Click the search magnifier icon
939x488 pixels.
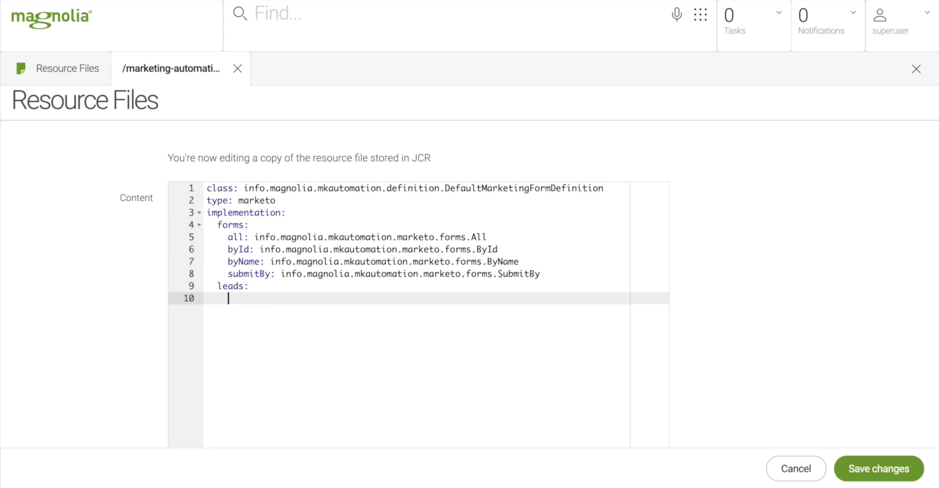click(x=240, y=14)
